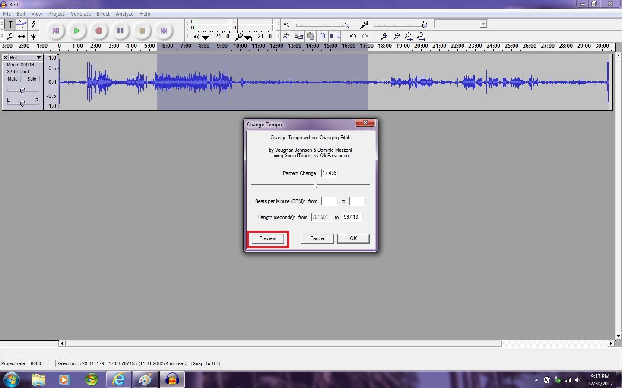The image size is (622, 388).
Task: Mute the Bolt track
Action: click(x=13, y=79)
